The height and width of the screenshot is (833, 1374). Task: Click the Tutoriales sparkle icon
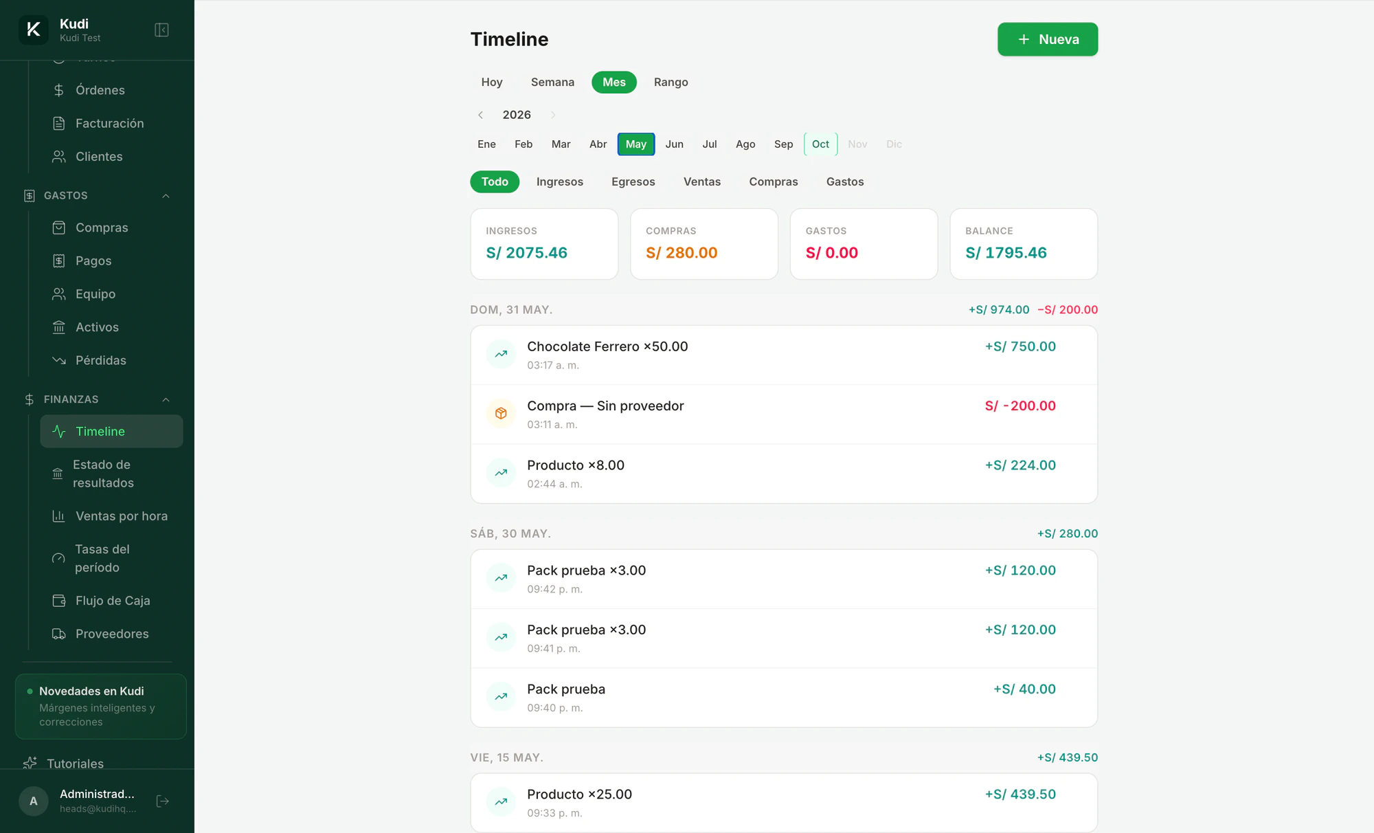pyautogui.click(x=30, y=763)
